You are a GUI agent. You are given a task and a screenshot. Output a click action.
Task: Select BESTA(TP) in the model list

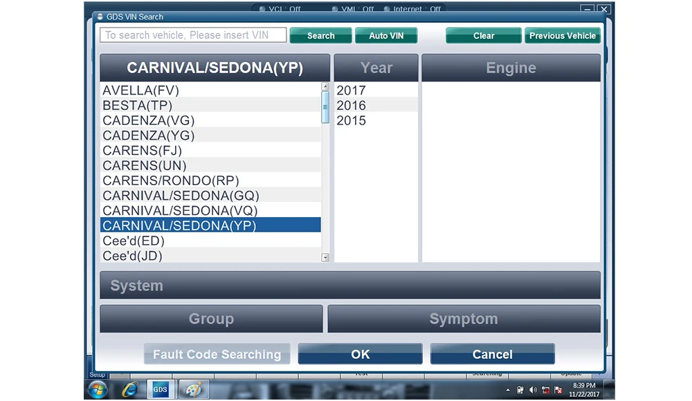[x=210, y=105]
